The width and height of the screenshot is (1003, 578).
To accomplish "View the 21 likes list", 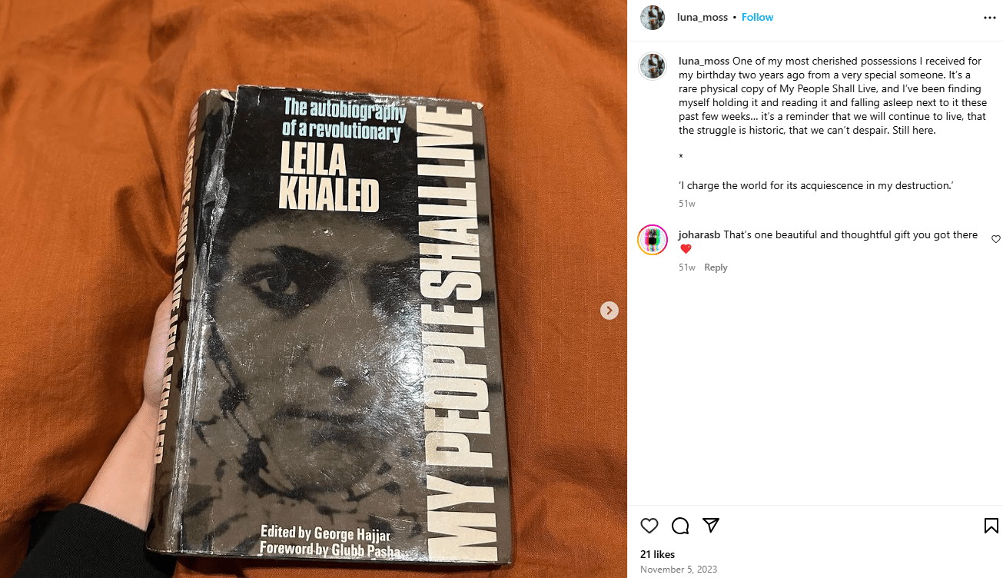I will click(x=657, y=554).
